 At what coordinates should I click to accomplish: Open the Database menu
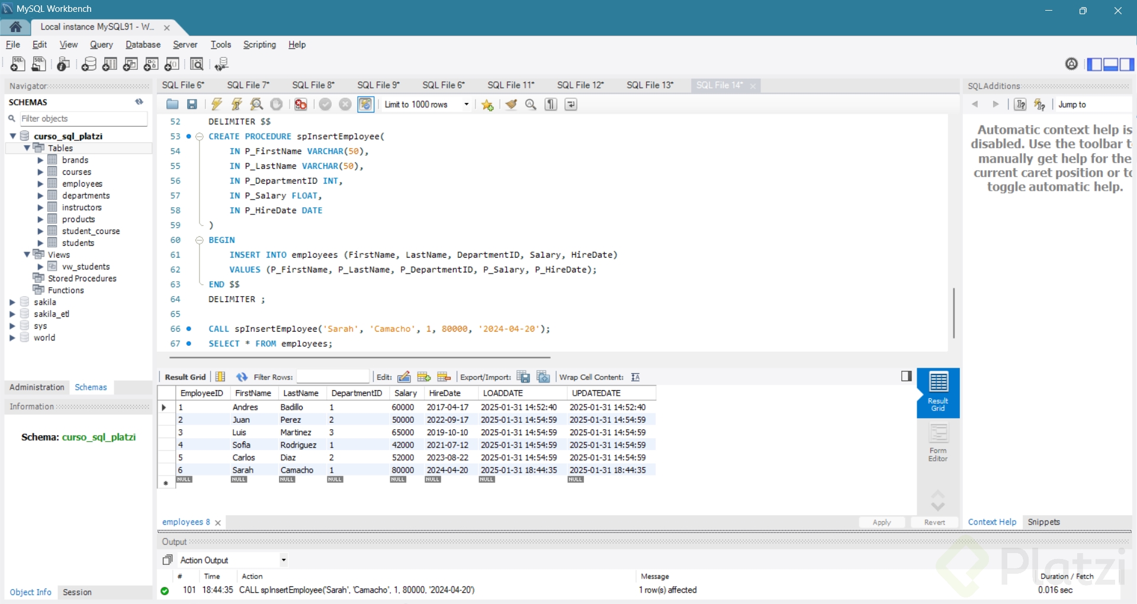pyautogui.click(x=143, y=44)
